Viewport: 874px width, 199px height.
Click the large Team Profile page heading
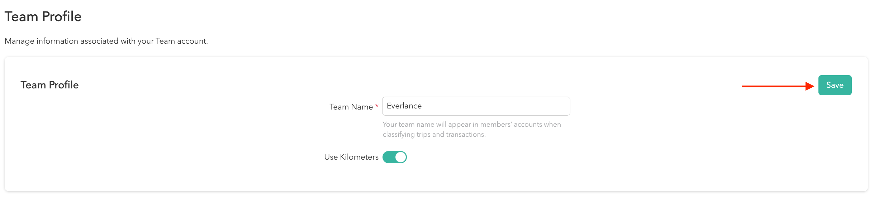[x=43, y=16]
